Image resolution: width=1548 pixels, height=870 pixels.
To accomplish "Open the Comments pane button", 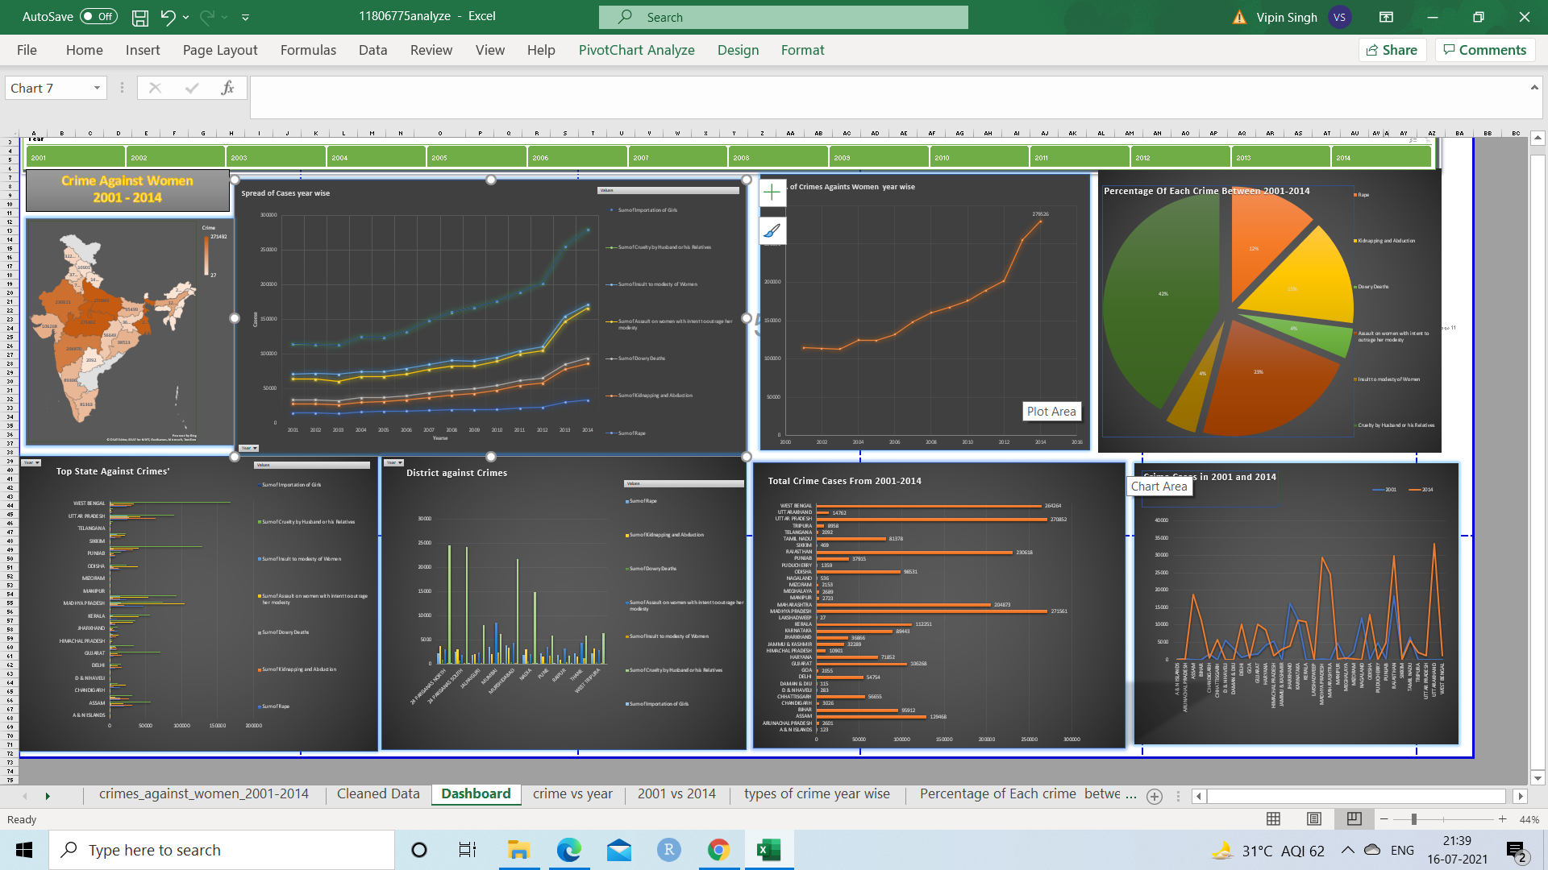I will 1484,50.
